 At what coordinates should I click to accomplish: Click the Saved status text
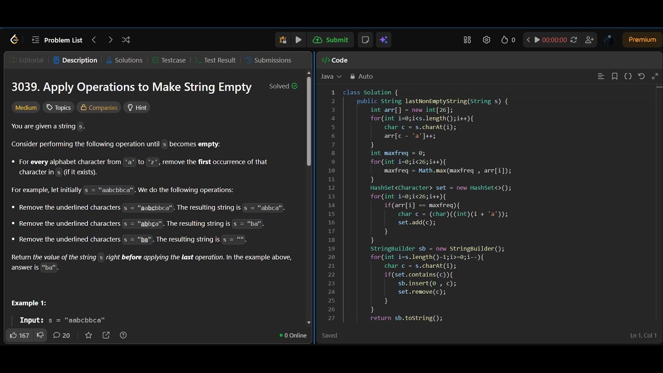pyautogui.click(x=329, y=335)
